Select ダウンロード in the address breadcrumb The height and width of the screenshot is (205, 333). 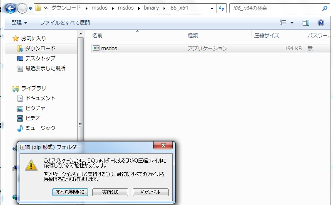click(x=66, y=8)
